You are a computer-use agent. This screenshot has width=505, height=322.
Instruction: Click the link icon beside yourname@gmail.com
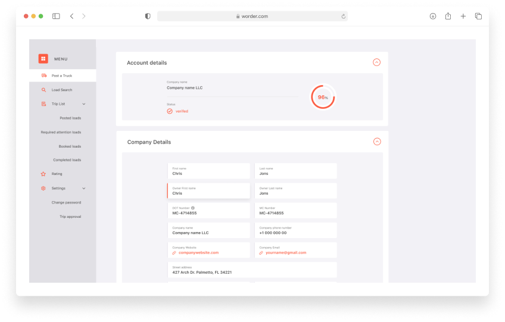pos(261,253)
